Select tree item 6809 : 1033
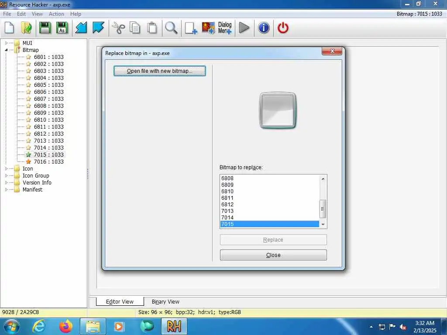 click(49, 113)
